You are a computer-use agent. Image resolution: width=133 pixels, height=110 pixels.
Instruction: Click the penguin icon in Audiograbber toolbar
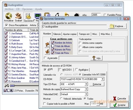click(x=57, y=15)
